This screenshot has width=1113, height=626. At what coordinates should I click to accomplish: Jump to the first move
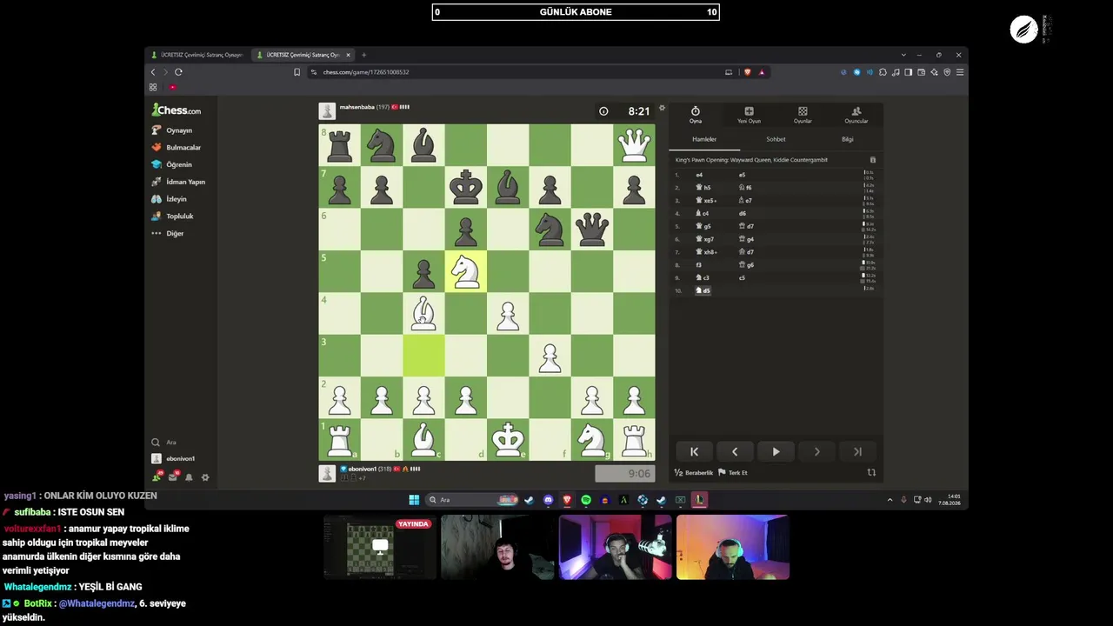click(x=694, y=451)
